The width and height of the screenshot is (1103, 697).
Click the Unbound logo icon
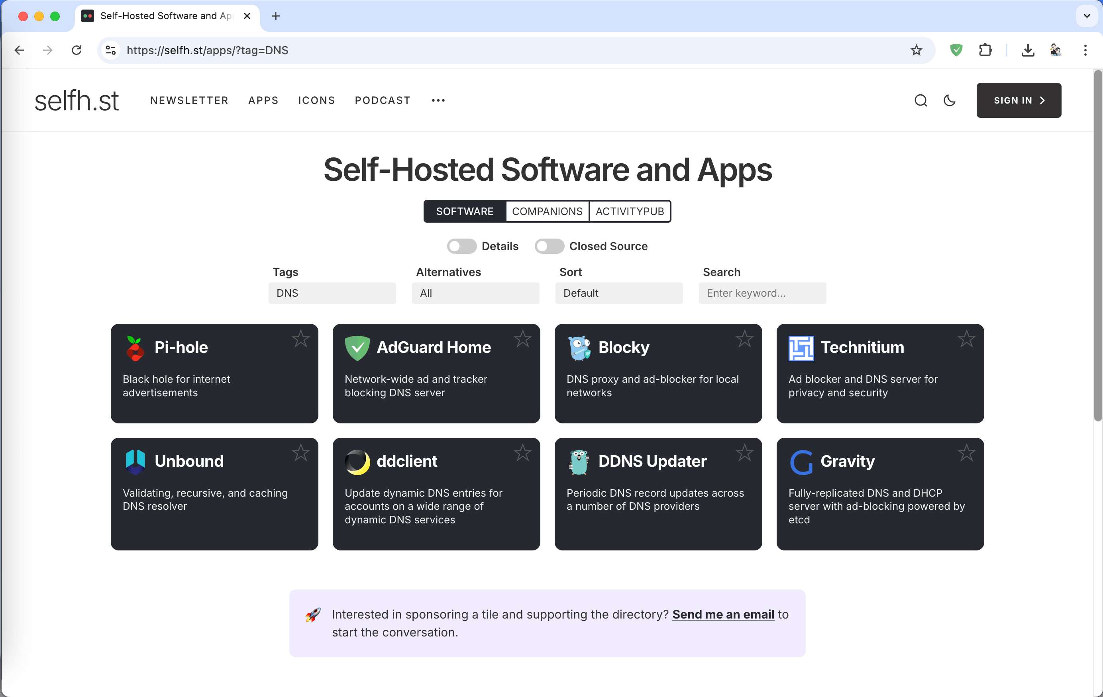(x=135, y=462)
